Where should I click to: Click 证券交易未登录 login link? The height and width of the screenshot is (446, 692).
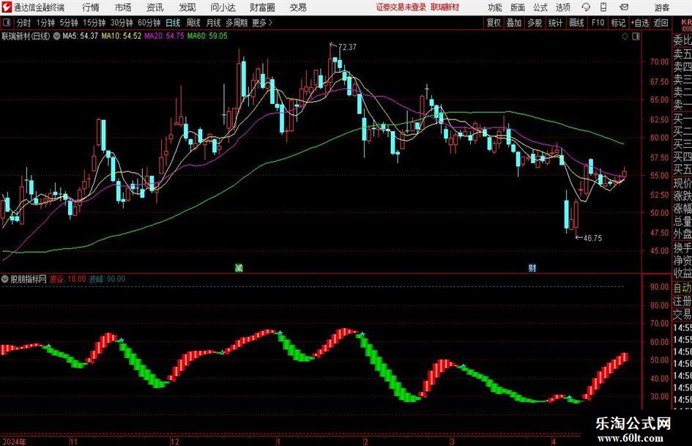point(401,7)
